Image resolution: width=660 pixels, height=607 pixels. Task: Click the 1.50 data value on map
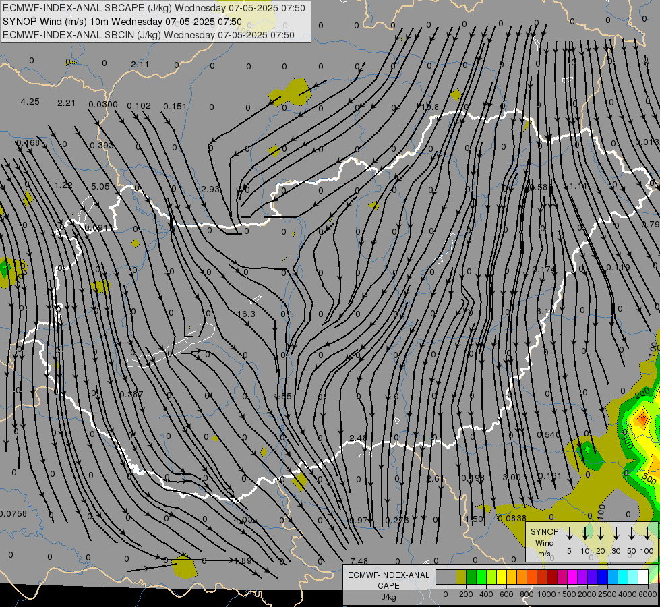[475, 519]
